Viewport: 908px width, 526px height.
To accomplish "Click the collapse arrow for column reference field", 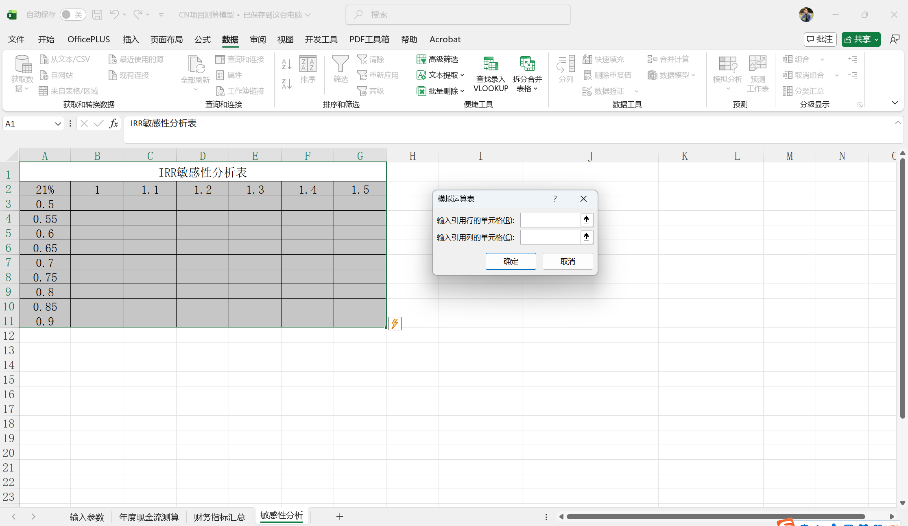I will click(x=586, y=237).
